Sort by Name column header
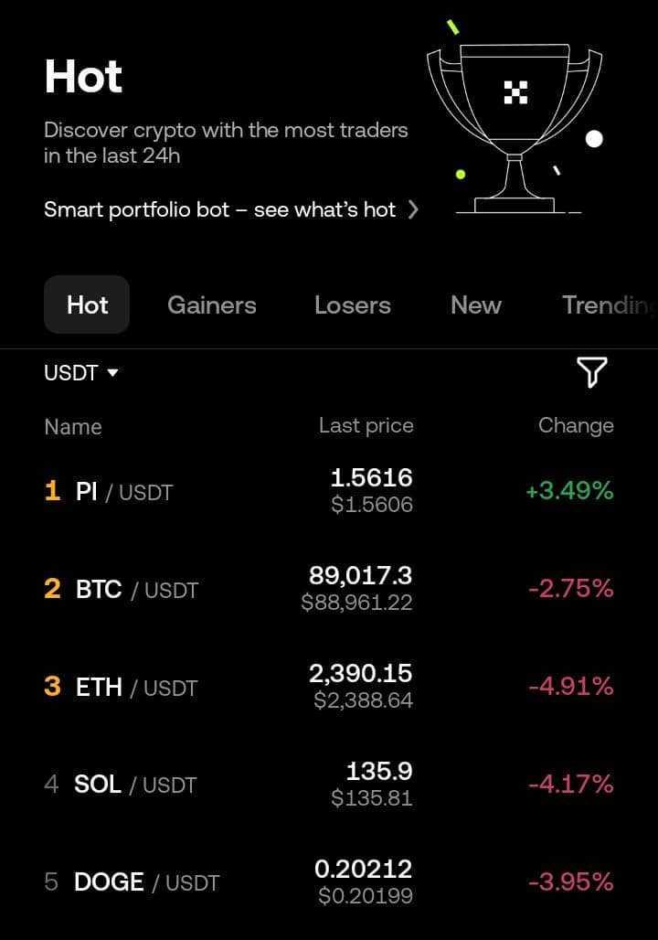This screenshot has width=658, height=940. click(x=73, y=427)
